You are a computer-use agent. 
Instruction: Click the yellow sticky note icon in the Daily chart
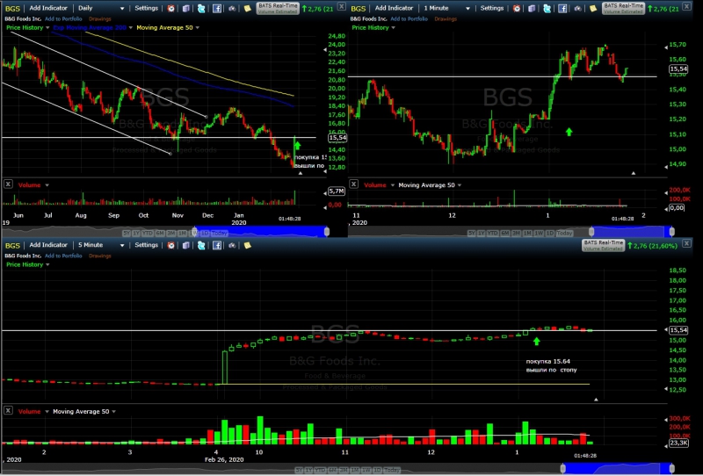point(247,8)
